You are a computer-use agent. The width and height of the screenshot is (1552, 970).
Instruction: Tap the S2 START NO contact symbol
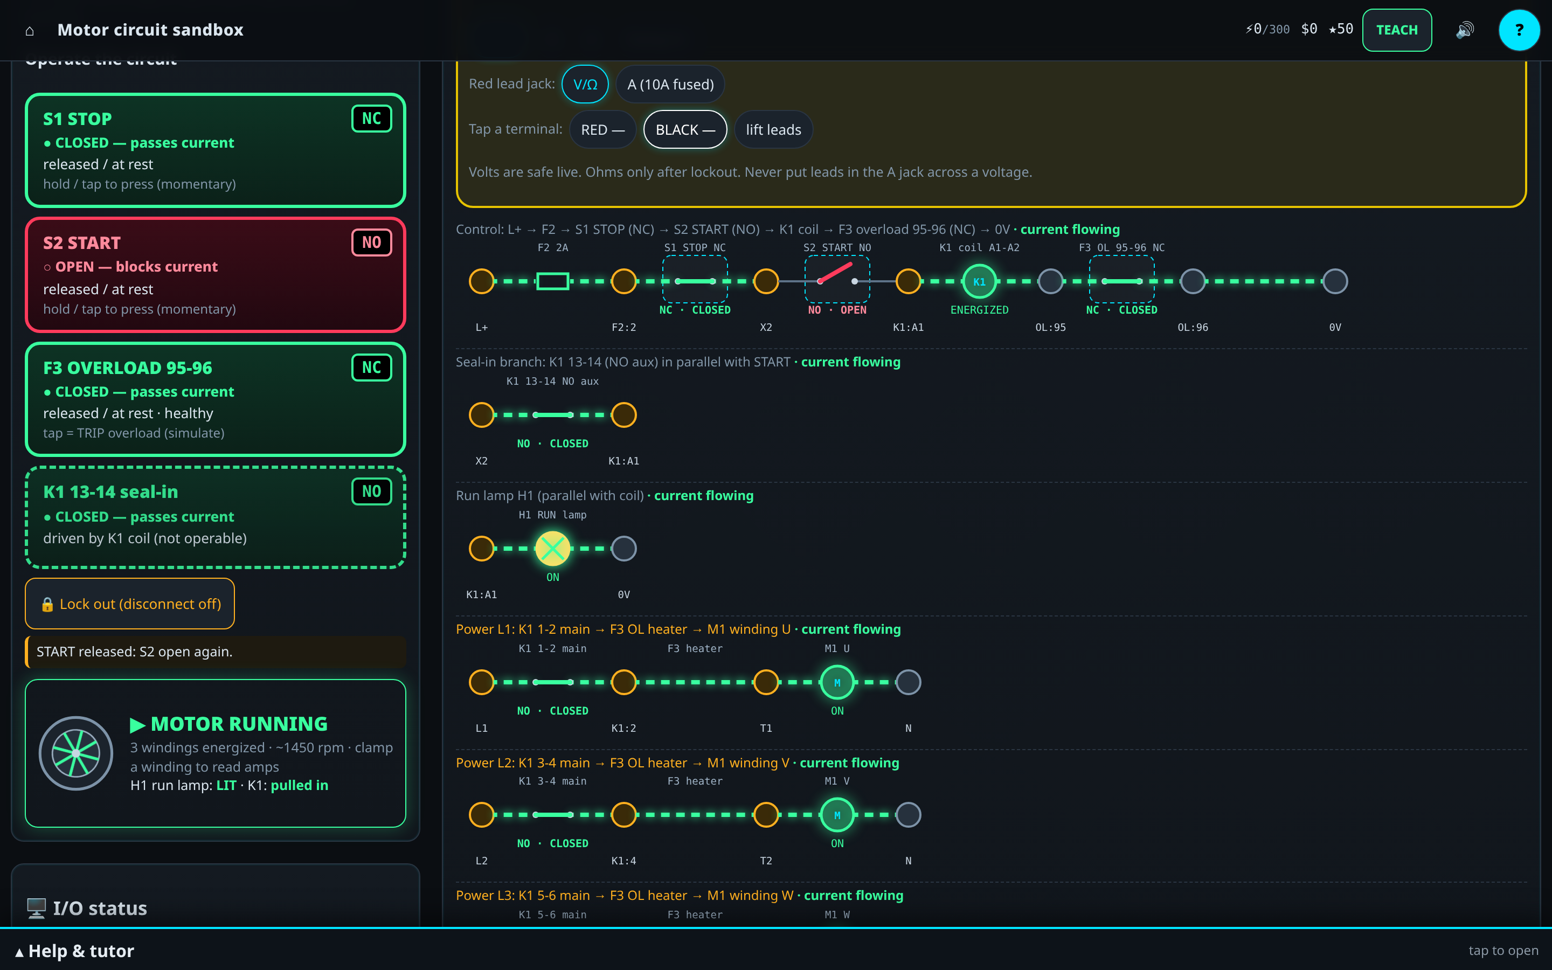(837, 280)
